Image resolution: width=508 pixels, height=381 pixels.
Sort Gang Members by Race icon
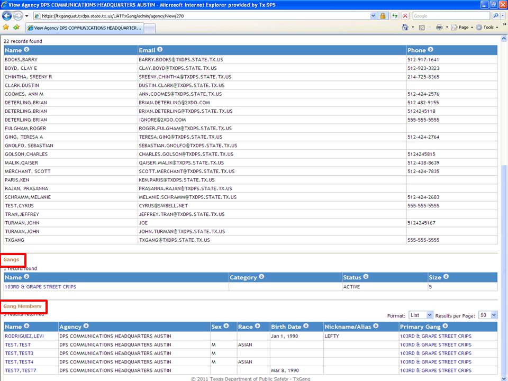click(x=257, y=326)
